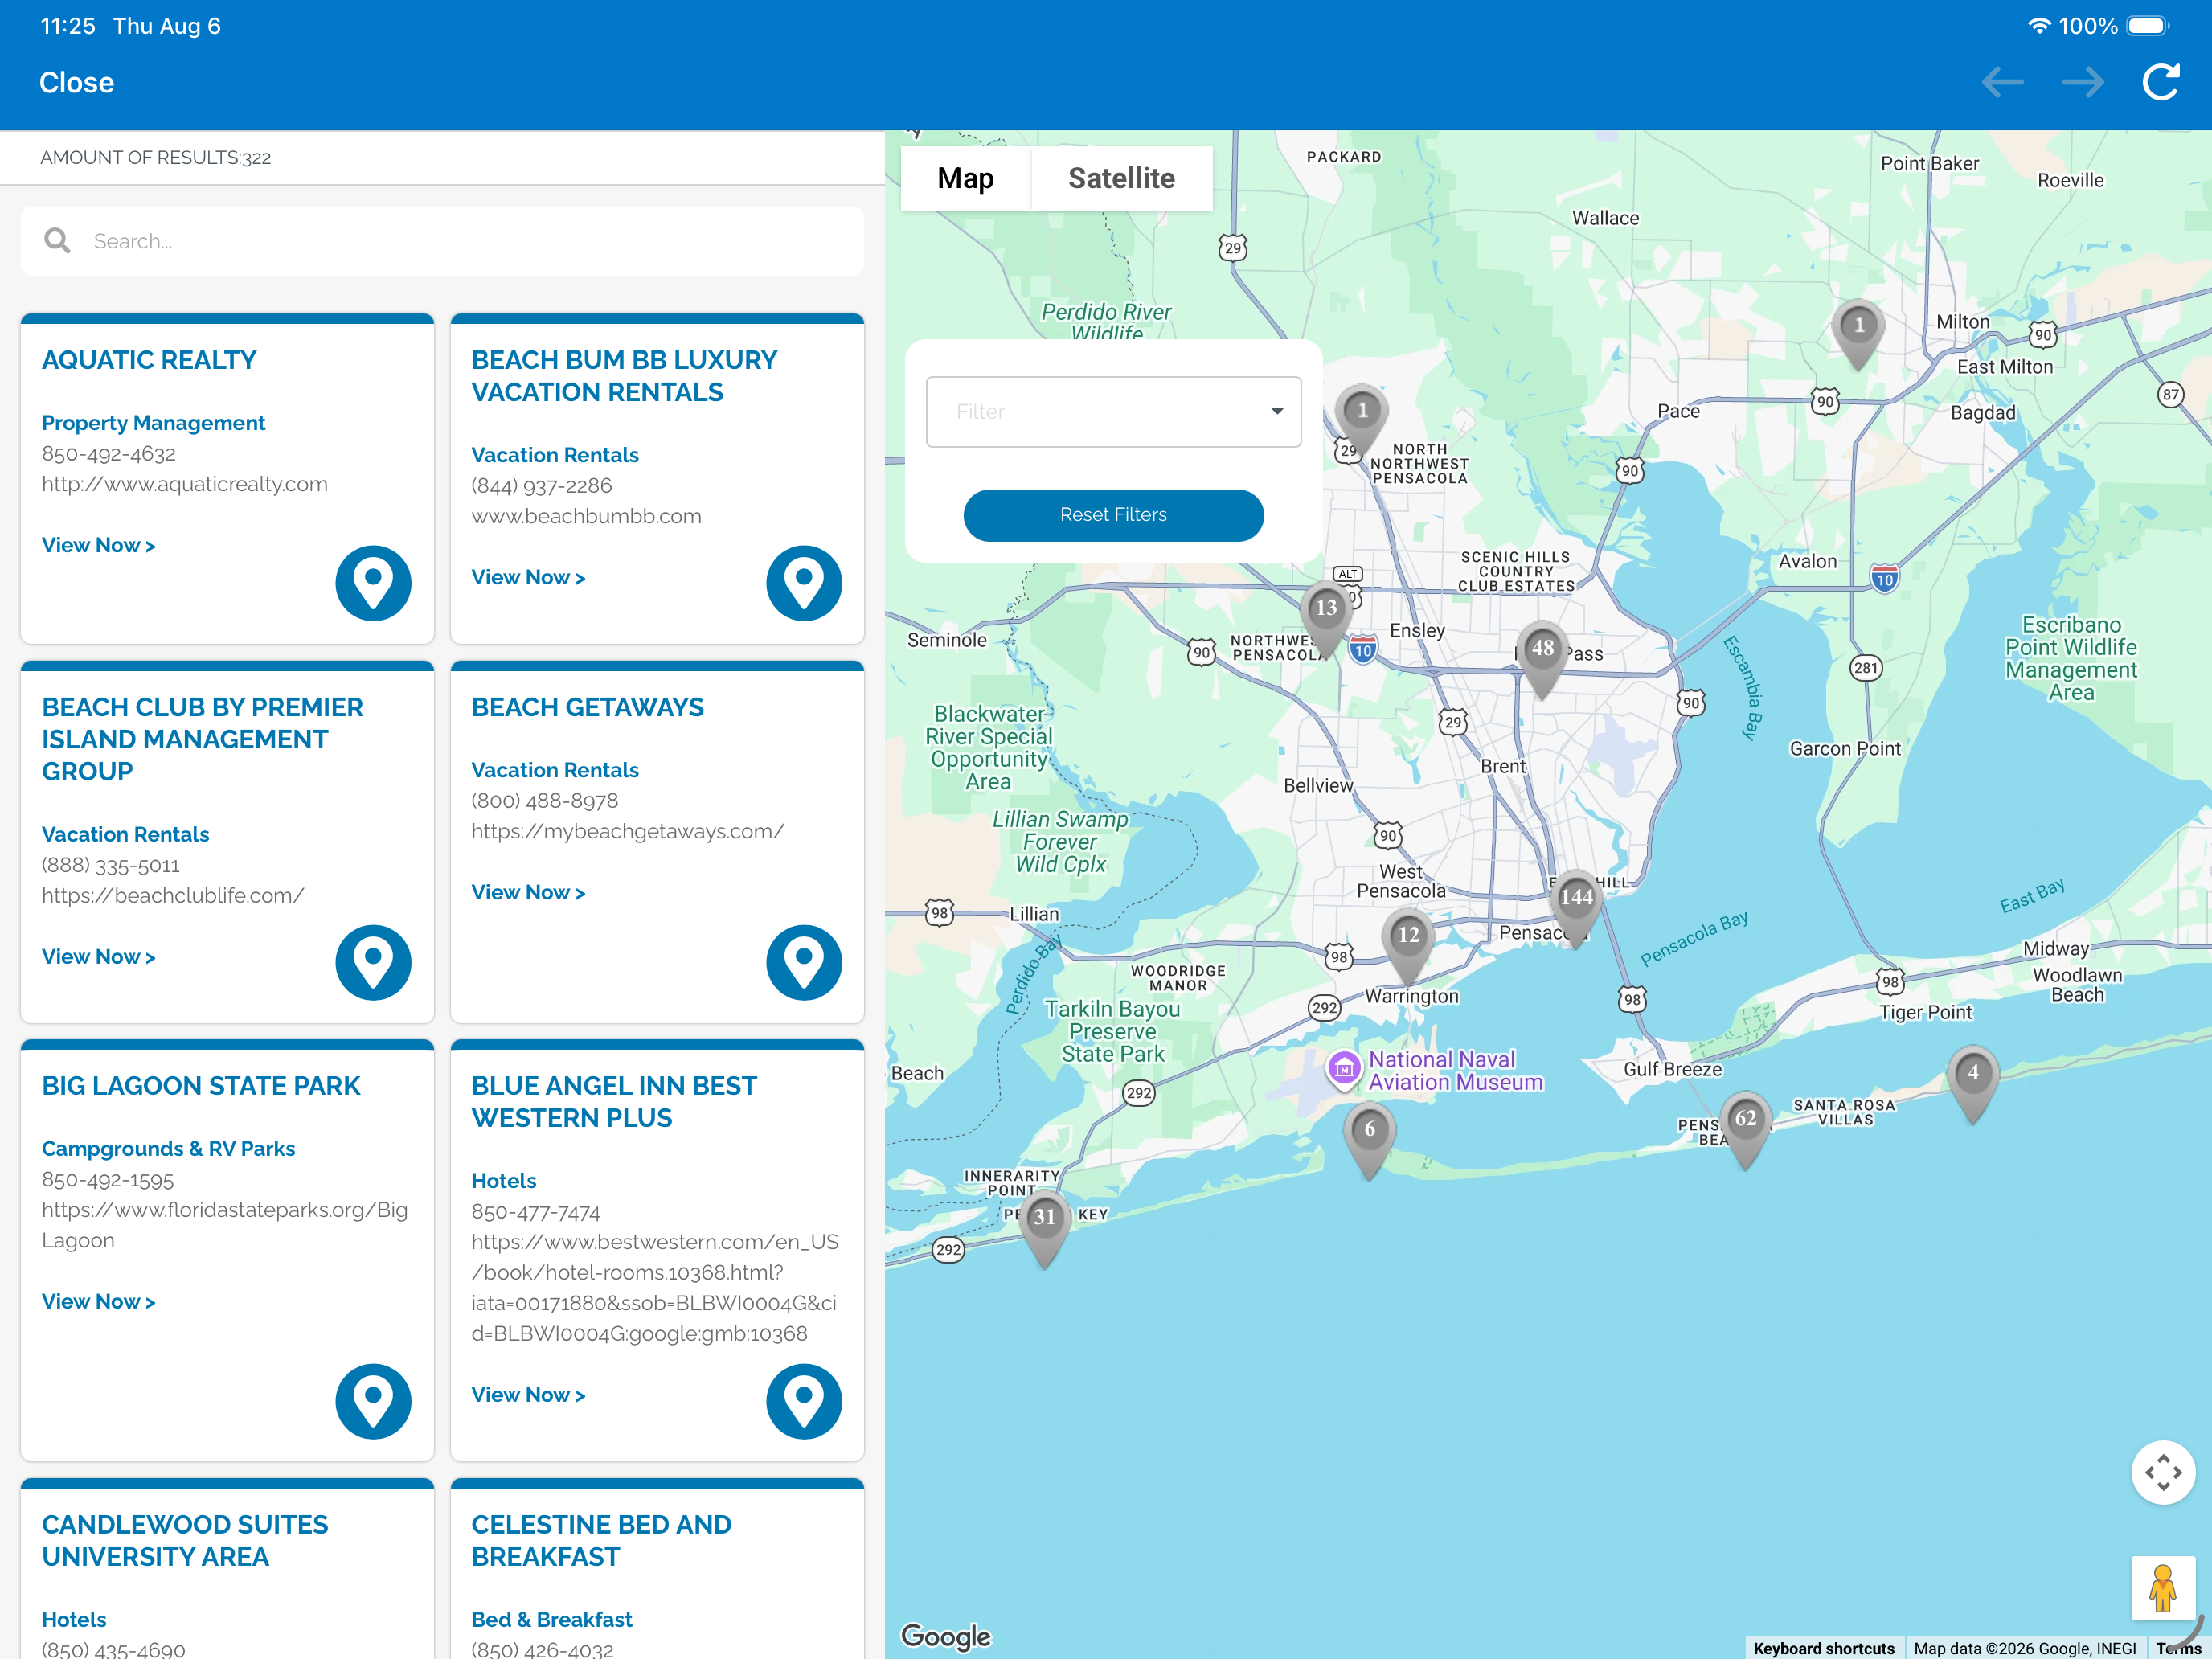Image resolution: width=2212 pixels, height=1659 pixels.
Task: Tap the forward arrow in the header
Action: click(x=2083, y=82)
